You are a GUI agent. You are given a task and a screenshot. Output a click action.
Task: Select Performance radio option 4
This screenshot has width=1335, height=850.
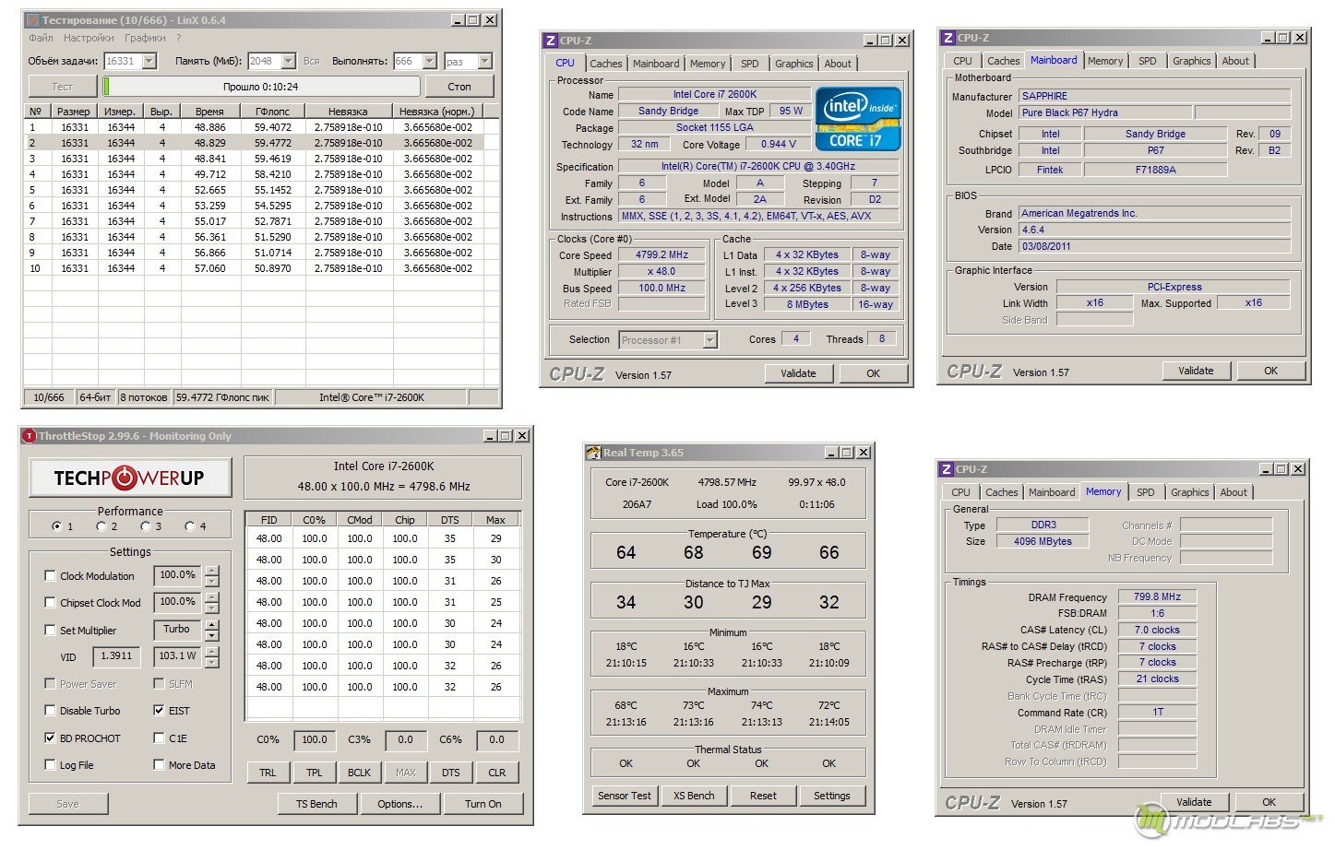189,526
